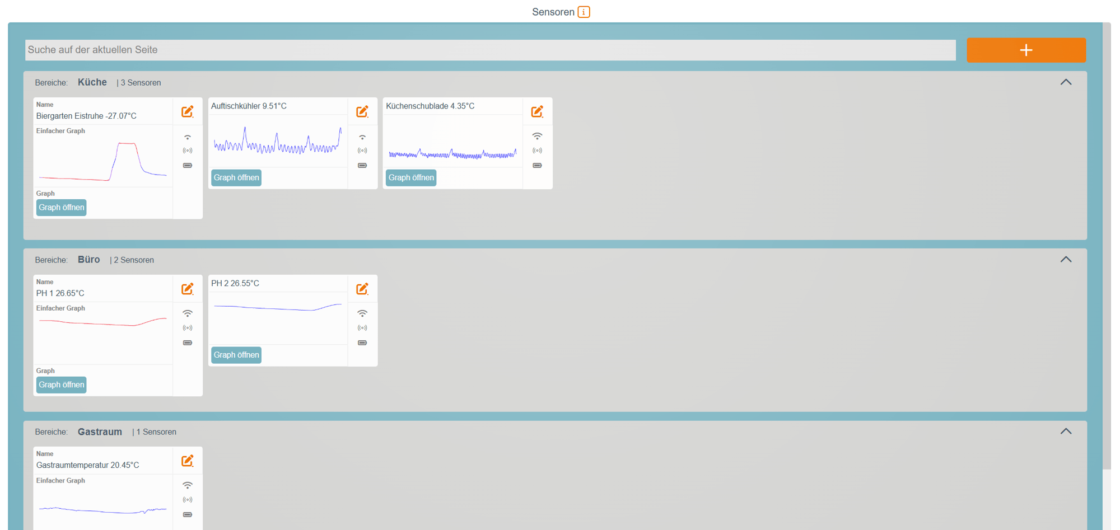
Task: Click battery icon of PH 2
Action: point(362,343)
